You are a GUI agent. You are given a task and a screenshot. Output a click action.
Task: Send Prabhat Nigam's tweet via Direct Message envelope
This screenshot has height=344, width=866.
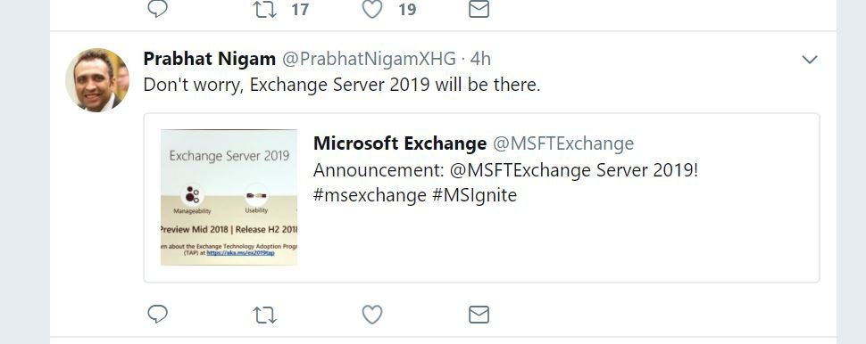point(479,315)
